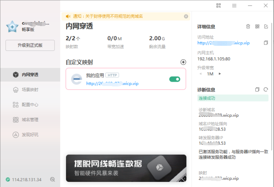Click the HTTP tag on 我的应用

tap(112, 75)
